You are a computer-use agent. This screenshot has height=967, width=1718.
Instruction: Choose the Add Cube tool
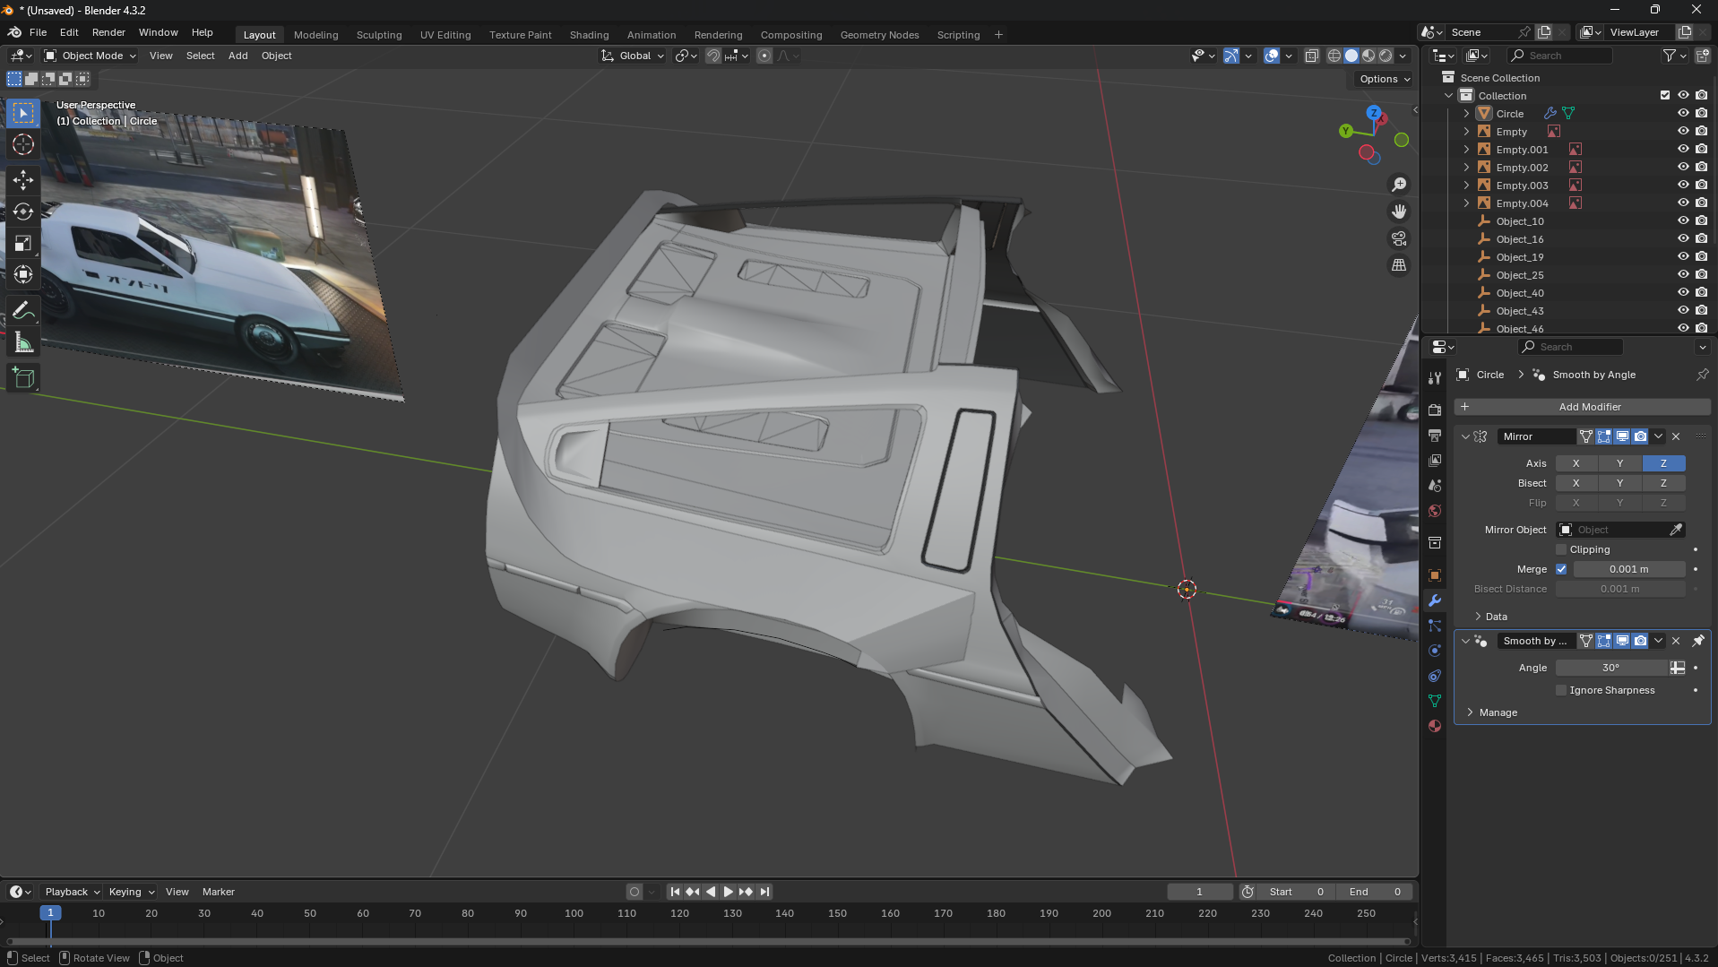pyautogui.click(x=23, y=378)
